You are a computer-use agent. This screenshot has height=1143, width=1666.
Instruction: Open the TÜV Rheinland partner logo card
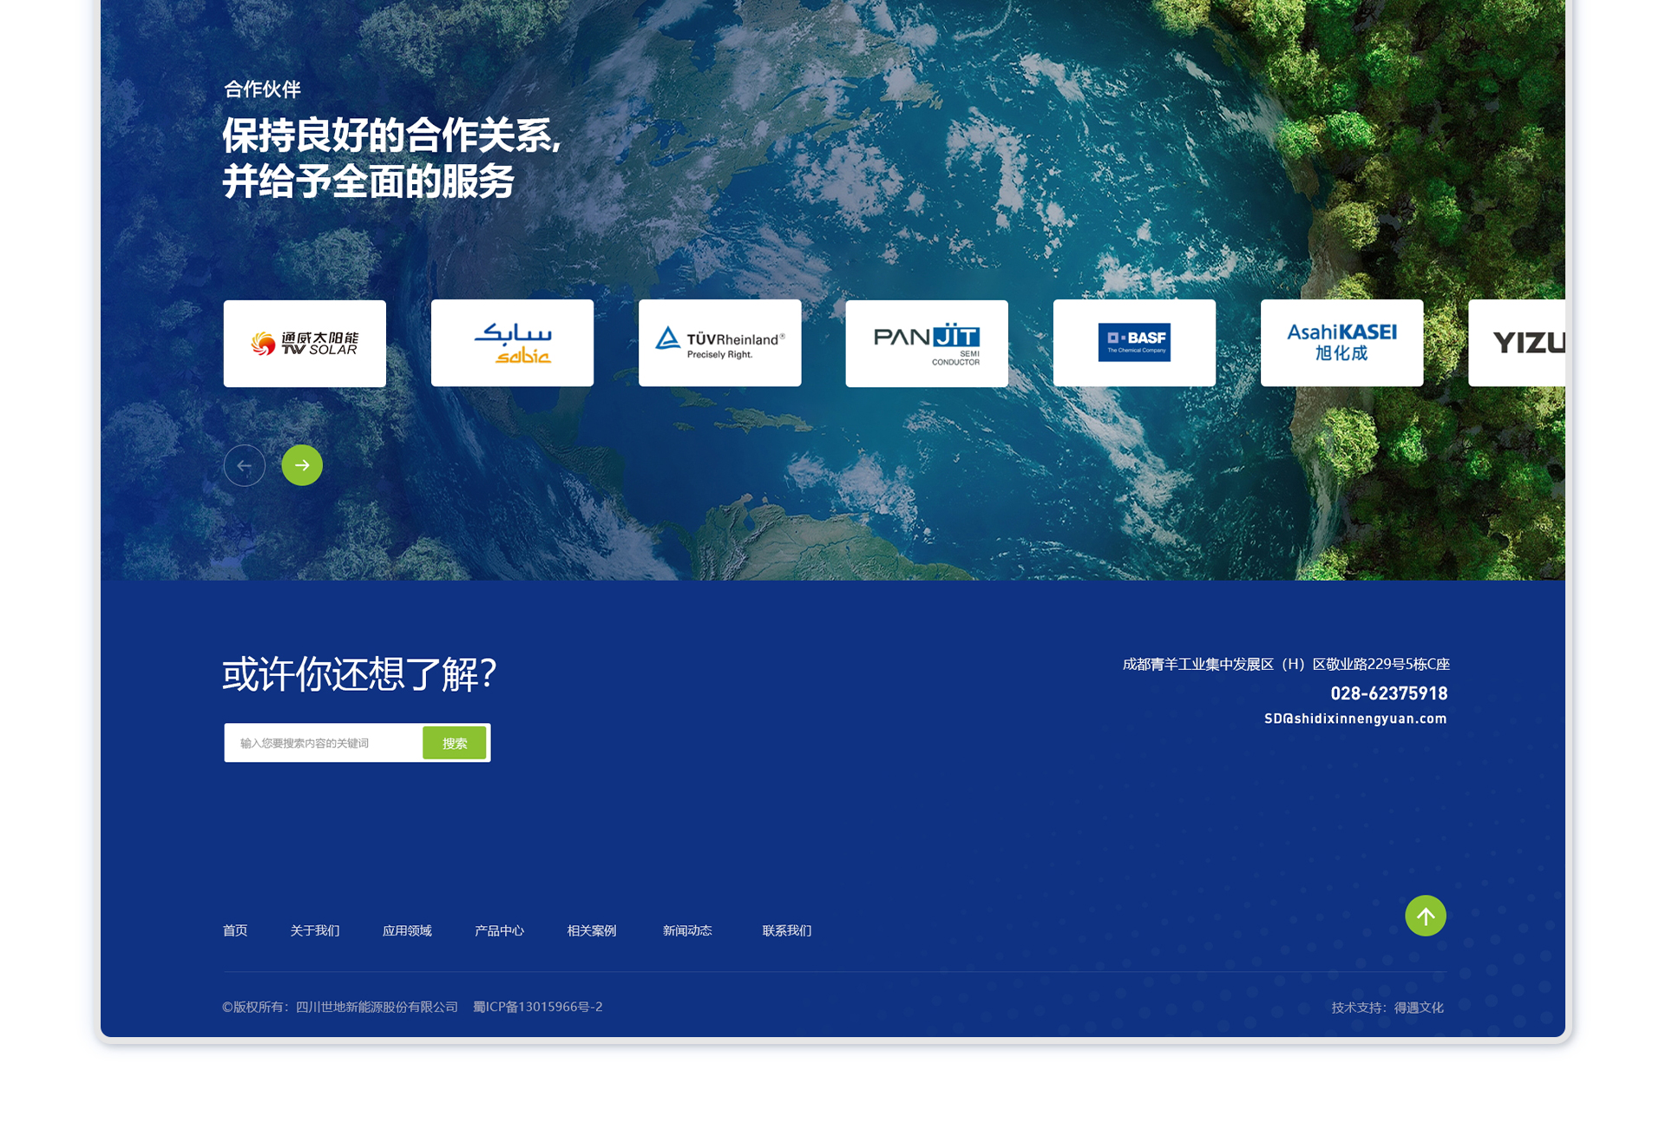click(x=720, y=343)
